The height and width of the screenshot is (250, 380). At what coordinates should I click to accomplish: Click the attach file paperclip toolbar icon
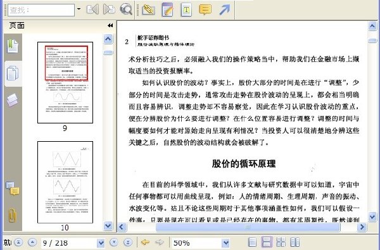[x=149, y=9]
